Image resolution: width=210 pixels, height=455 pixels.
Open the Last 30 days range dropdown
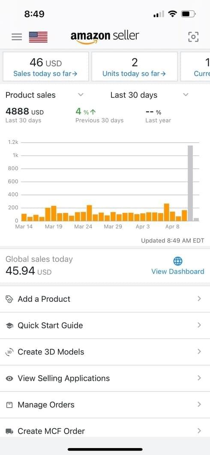click(x=186, y=94)
